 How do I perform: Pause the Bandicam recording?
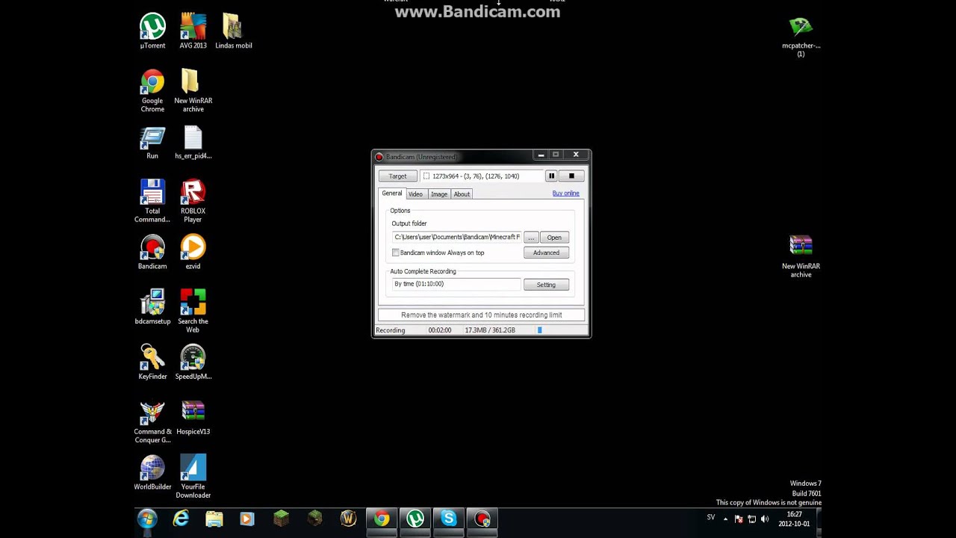[x=551, y=176]
